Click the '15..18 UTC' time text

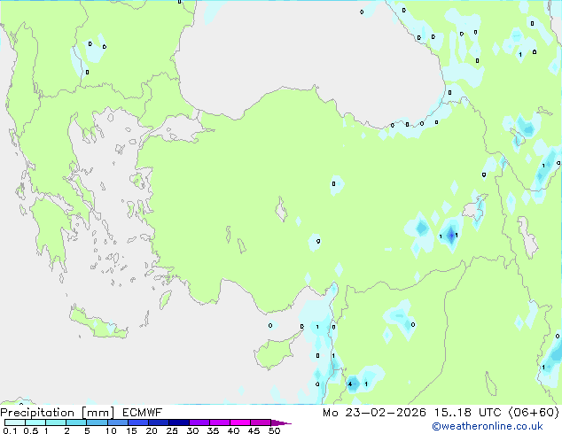(x=467, y=413)
